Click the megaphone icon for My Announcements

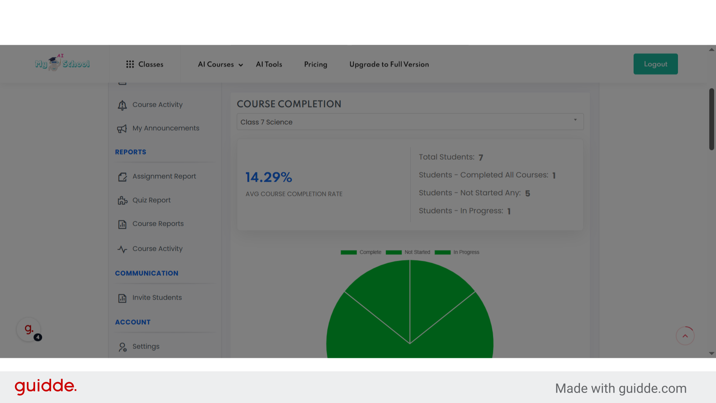[x=122, y=129]
